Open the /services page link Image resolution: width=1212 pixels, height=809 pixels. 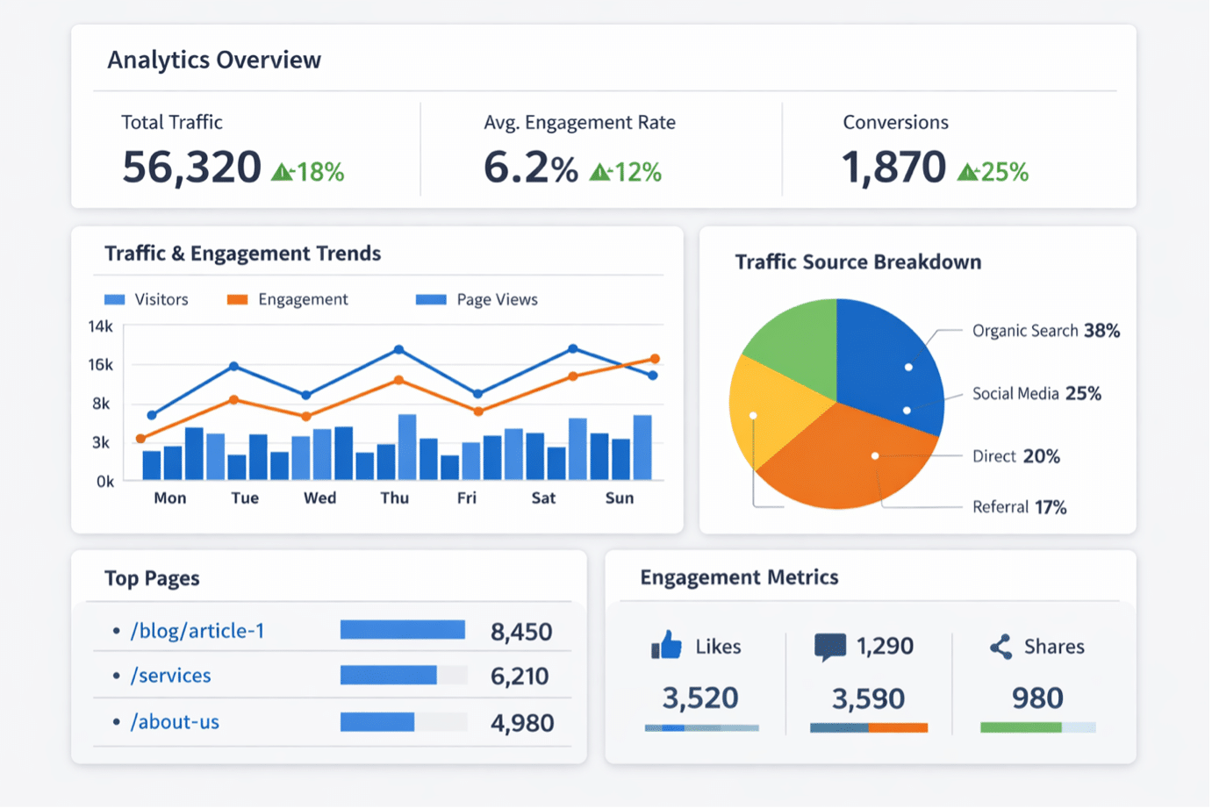[x=170, y=676]
